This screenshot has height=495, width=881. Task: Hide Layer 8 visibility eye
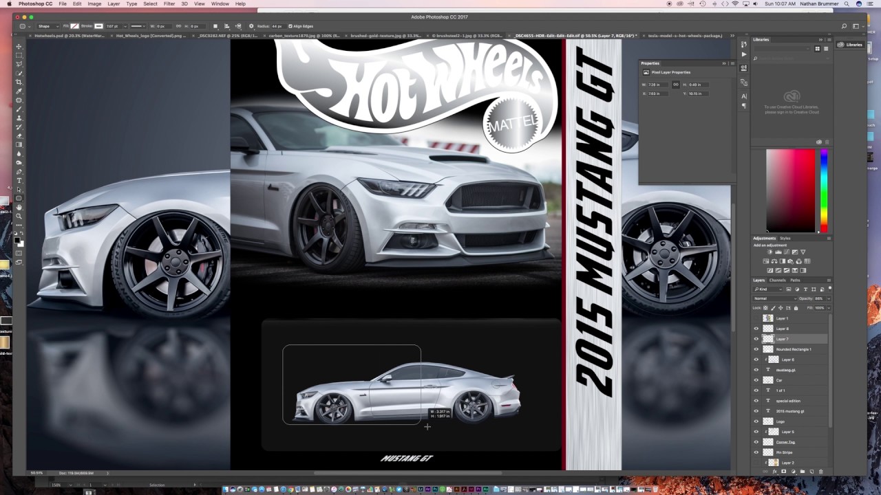click(756, 329)
